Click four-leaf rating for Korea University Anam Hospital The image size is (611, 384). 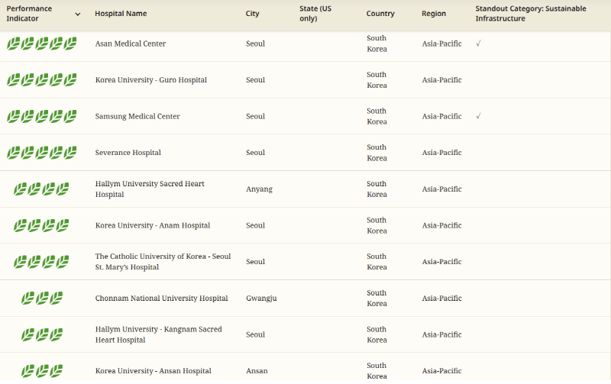coord(41,225)
